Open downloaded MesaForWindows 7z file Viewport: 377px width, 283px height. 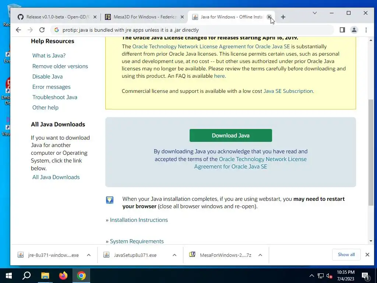point(226,255)
